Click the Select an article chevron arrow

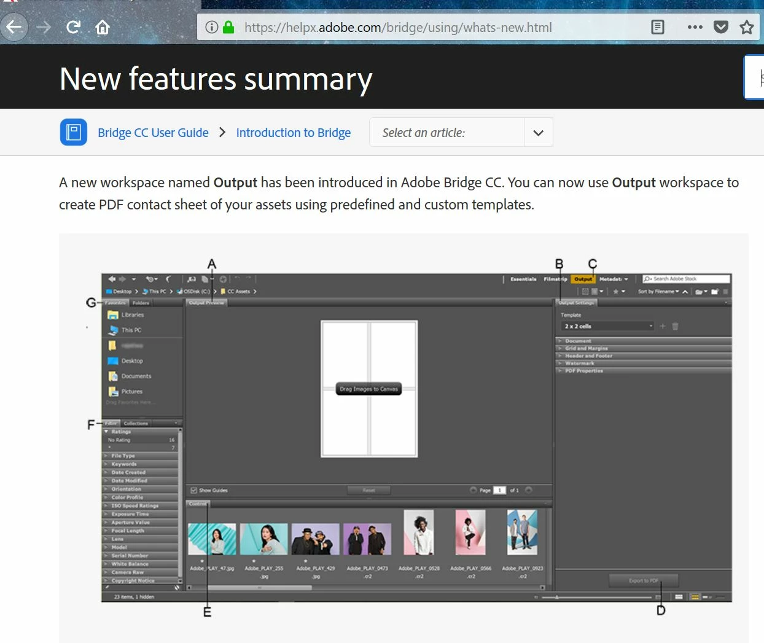pos(539,133)
